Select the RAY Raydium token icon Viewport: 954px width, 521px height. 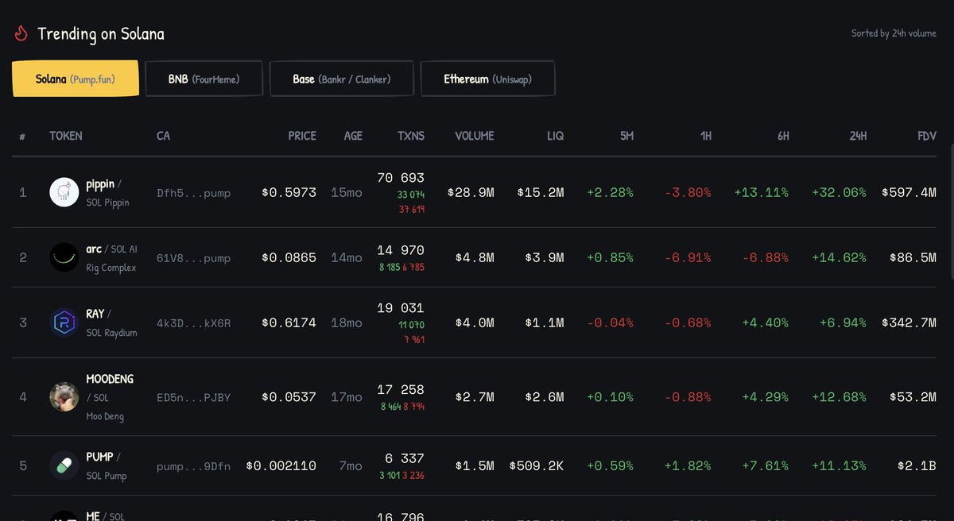click(64, 322)
